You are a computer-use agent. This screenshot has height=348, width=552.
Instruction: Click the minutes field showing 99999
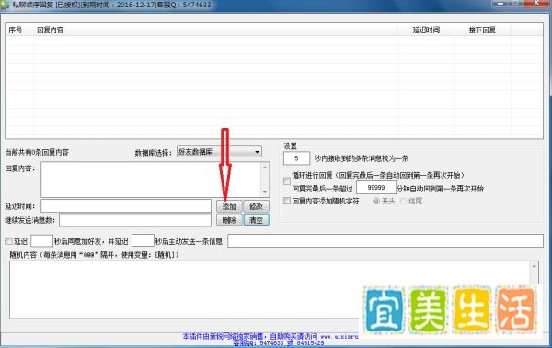coord(376,188)
